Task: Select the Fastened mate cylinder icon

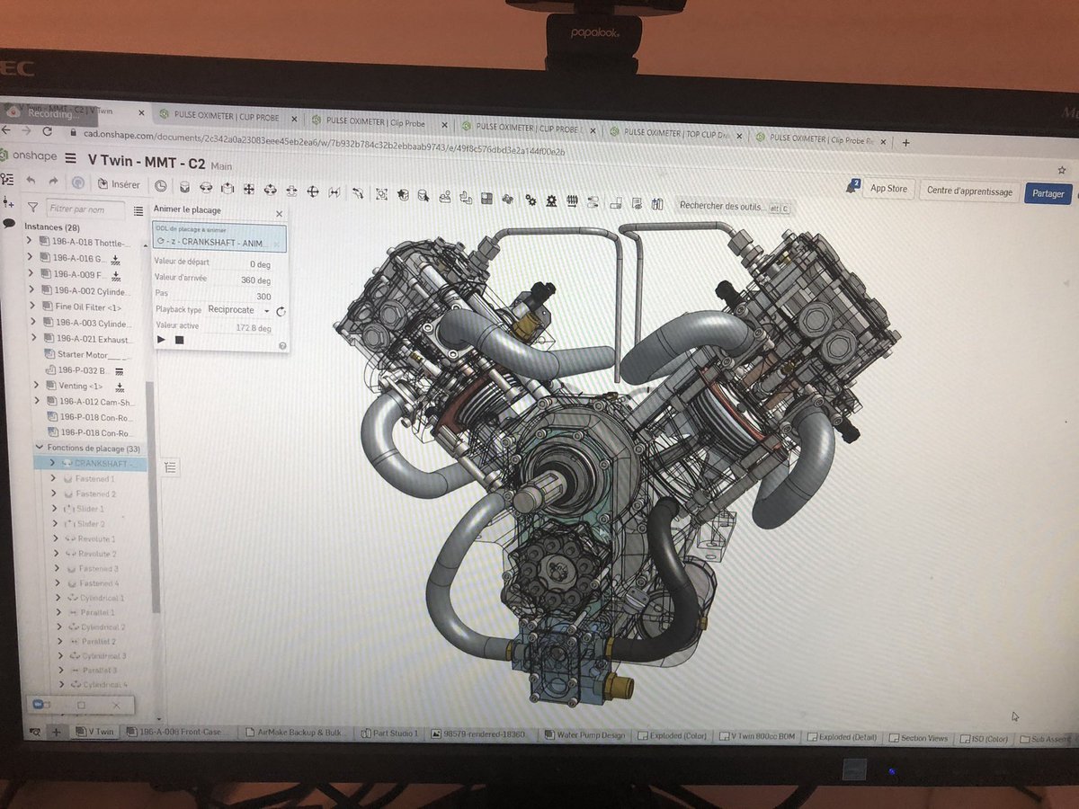Action: [x=184, y=187]
